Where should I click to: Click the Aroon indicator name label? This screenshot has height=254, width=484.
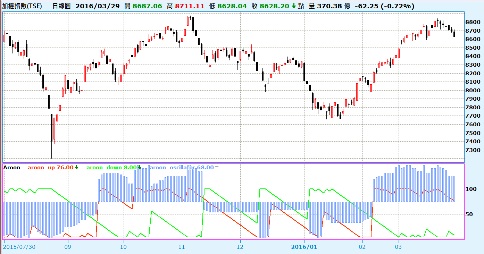pos(11,168)
